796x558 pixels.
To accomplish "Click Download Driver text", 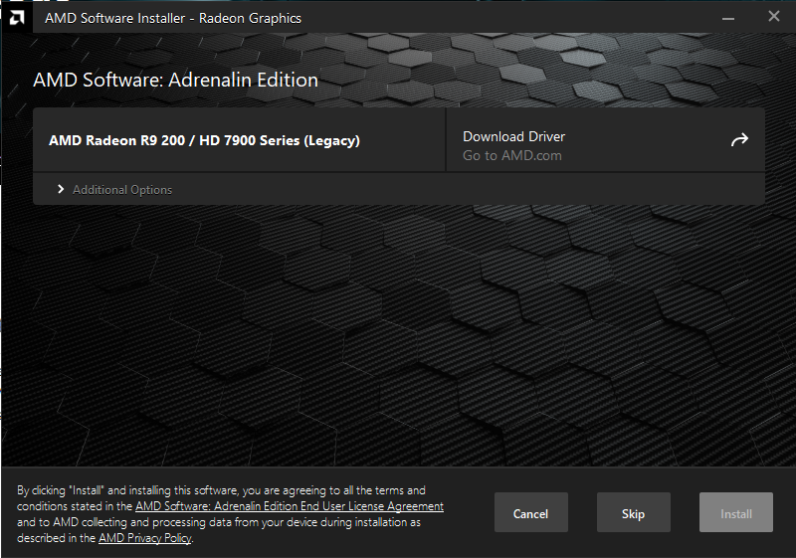I will [513, 136].
